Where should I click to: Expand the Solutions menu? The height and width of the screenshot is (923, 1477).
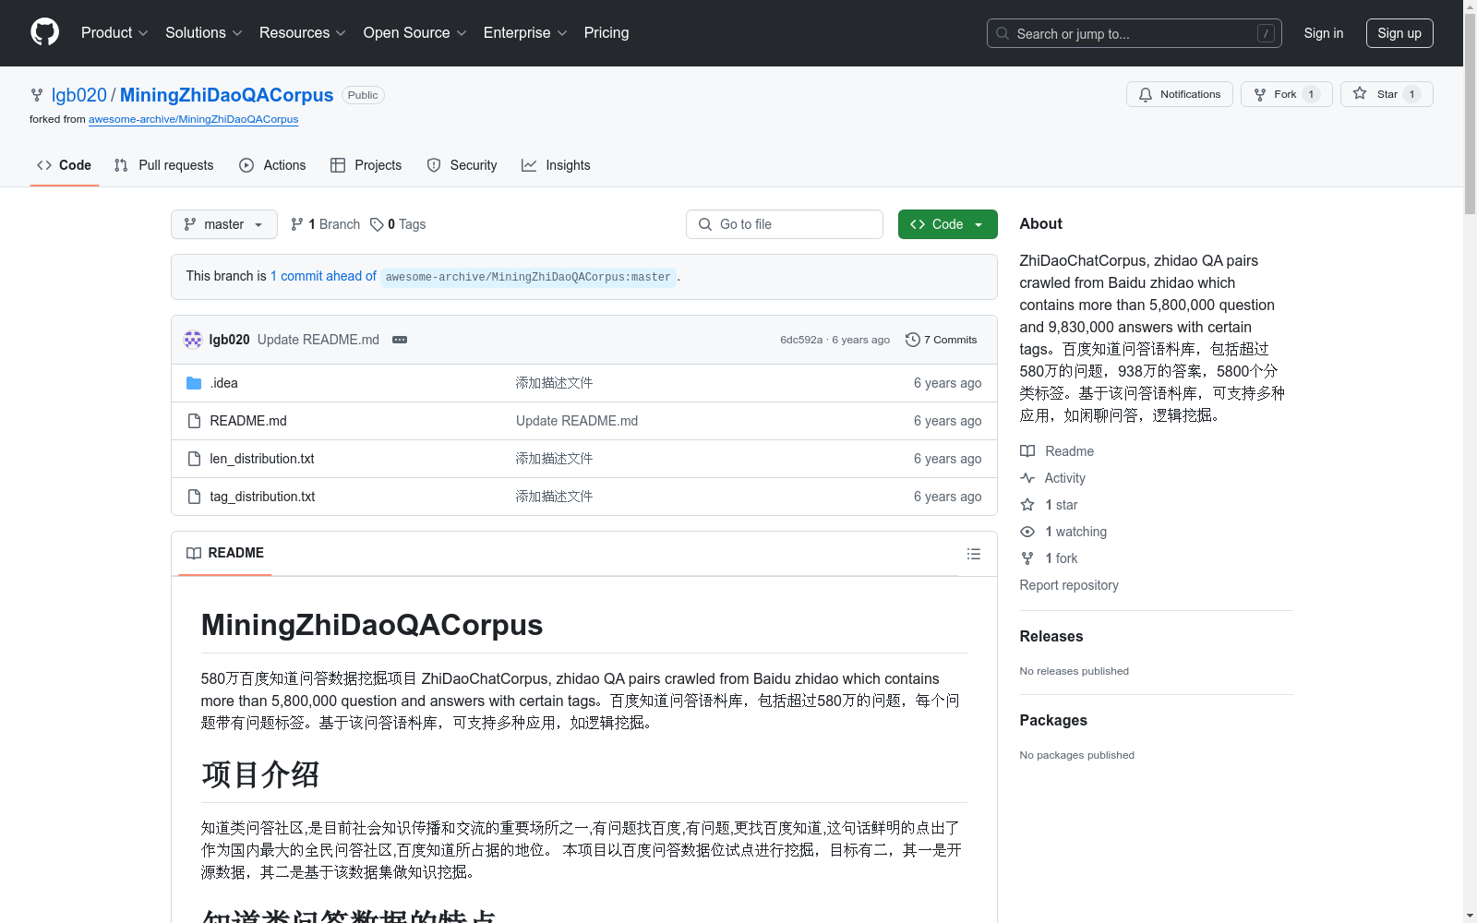pyautogui.click(x=203, y=33)
